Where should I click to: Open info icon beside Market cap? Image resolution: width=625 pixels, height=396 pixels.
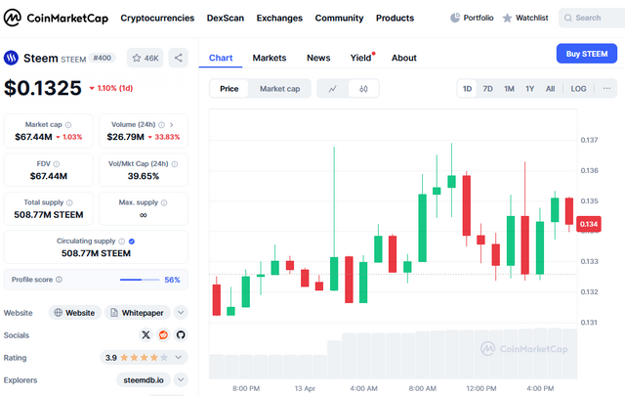[68, 125]
